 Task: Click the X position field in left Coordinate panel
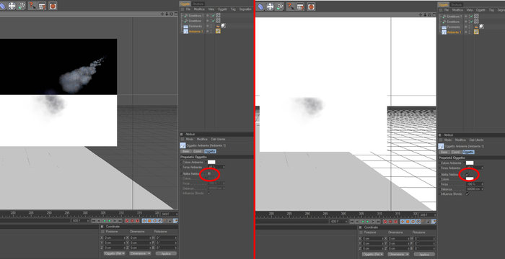tap(114, 238)
